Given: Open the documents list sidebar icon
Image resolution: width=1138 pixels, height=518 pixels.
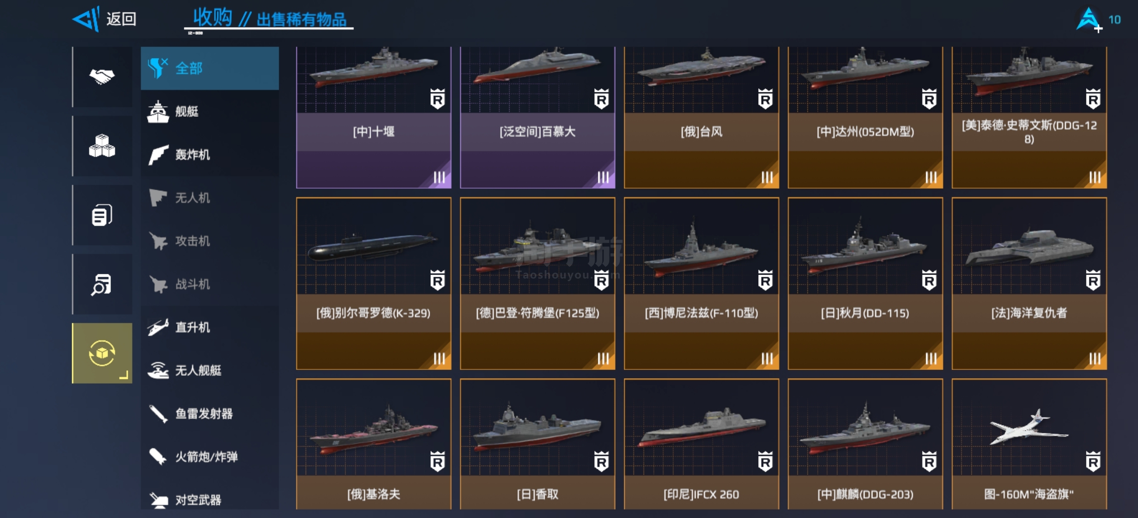Looking at the screenshot, I should click(102, 215).
